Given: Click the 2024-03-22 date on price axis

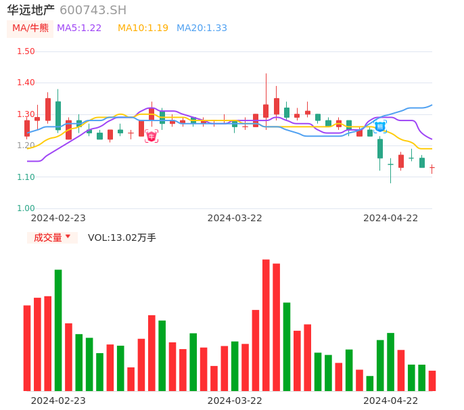Looking at the screenshot, I should tap(235, 218).
